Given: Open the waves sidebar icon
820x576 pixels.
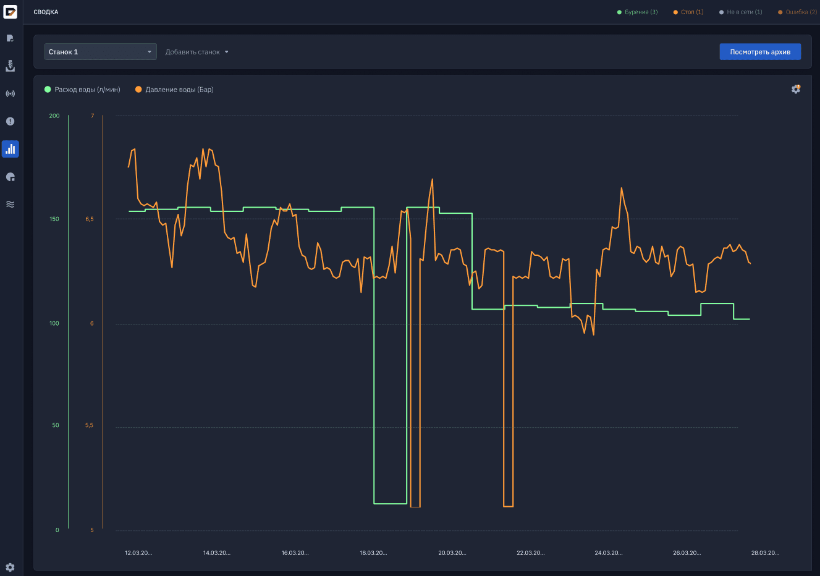Looking at the screenshot, I should [11, 205].
